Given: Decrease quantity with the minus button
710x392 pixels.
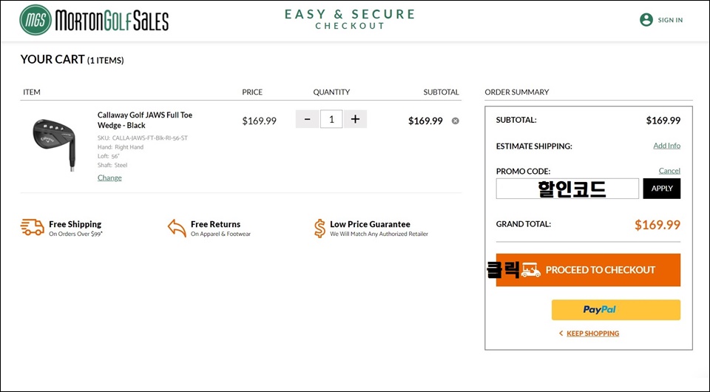Looking at the screenshot, I should [308, 119].
